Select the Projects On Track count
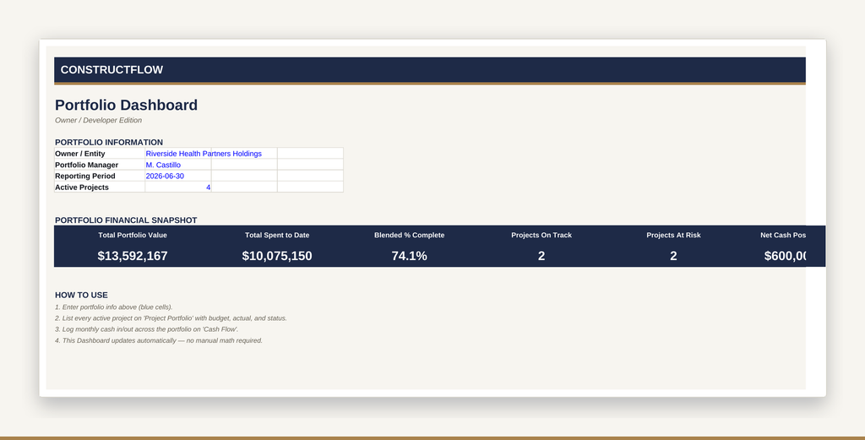This screenshot has height=440, width=865. point(541,256)
